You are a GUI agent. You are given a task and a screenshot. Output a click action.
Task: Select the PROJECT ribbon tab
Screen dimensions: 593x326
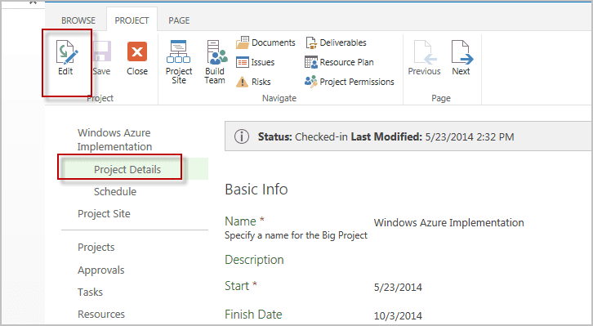132,20
